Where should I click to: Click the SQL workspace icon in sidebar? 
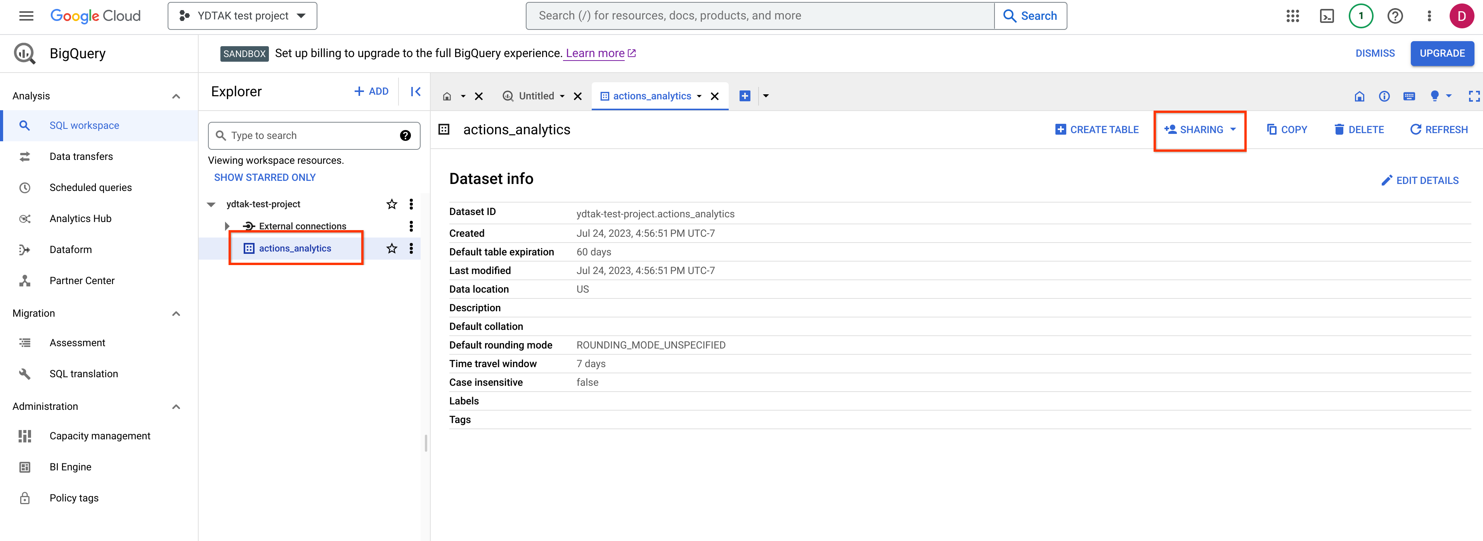point(26,125)
